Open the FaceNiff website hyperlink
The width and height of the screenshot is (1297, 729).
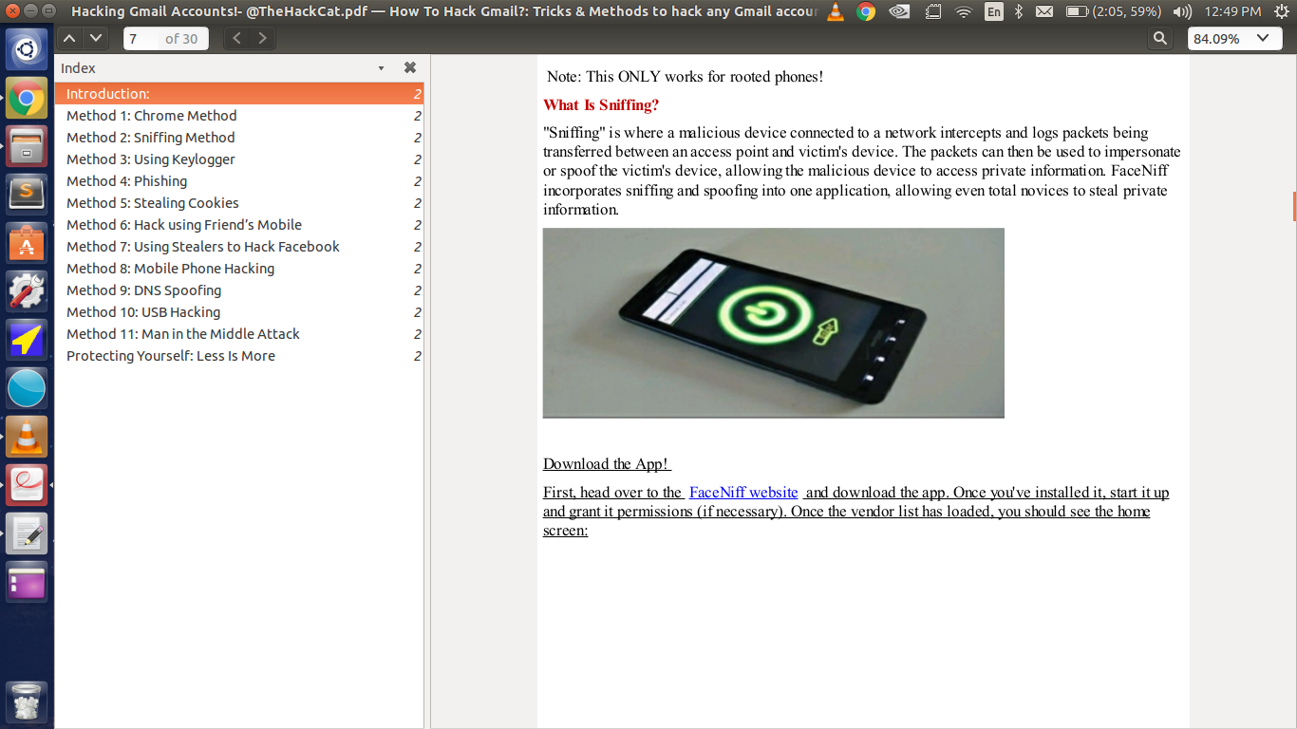[x=744, y=492]
